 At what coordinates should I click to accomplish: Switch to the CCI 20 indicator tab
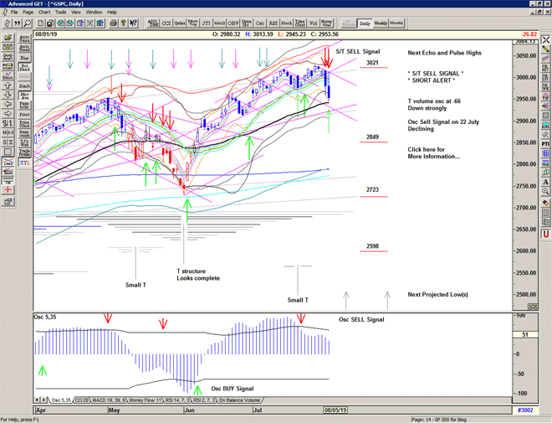tap(82, 400)
